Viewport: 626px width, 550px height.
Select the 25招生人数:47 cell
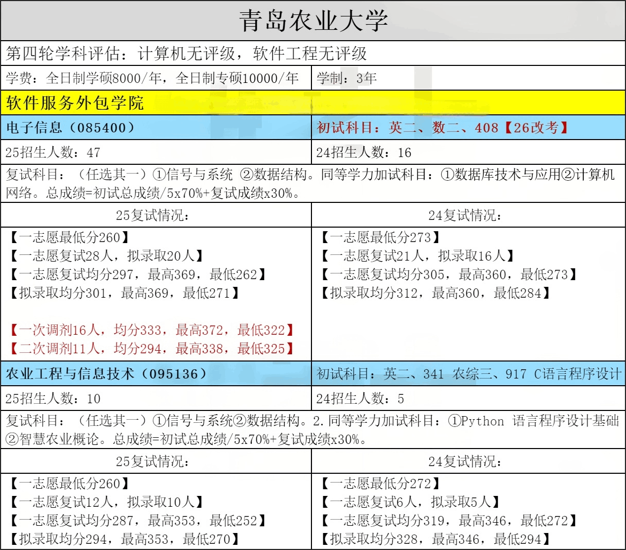(x=53, y=152)
